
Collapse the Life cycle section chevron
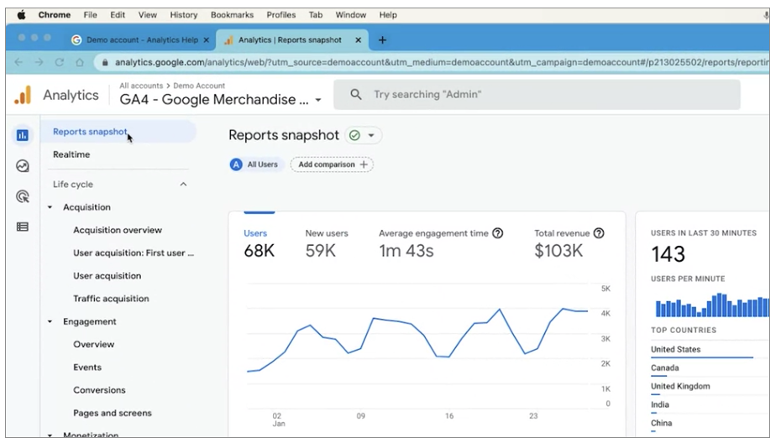[x=183, y=185]
